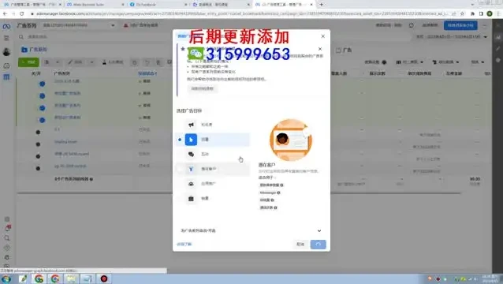Open the smiley face sidebar icon

6,65
